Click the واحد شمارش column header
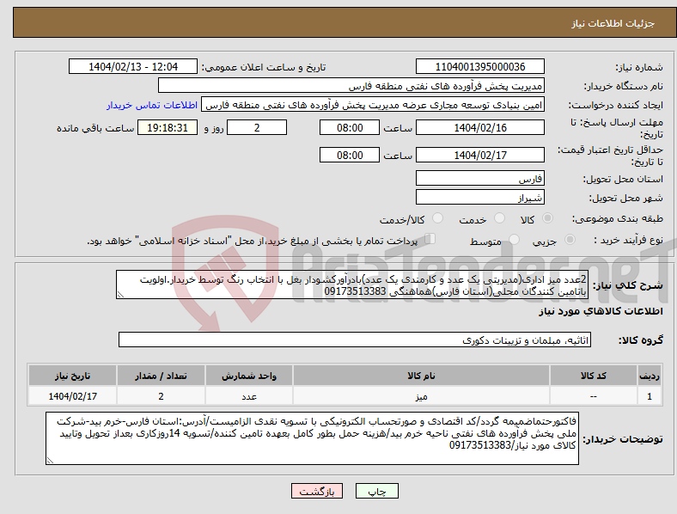 click(x=249, y=376)
